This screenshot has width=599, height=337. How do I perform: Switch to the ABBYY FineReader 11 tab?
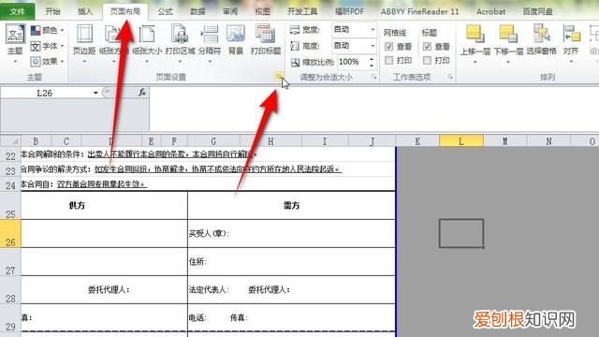[420, 11]
